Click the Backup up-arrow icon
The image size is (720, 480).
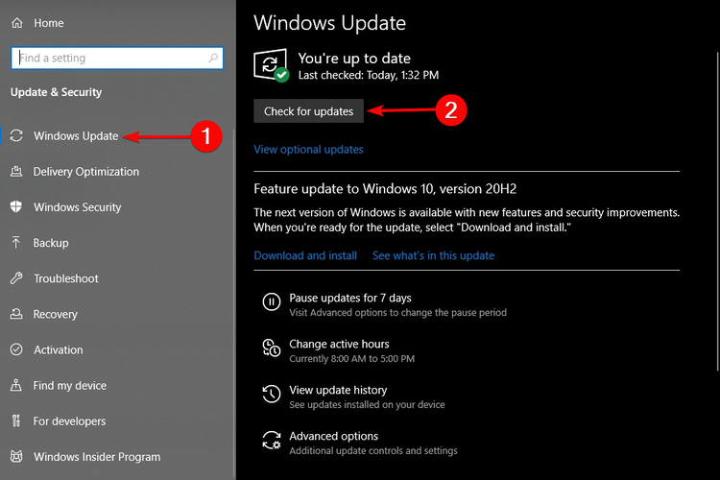[x=16, y=243]
